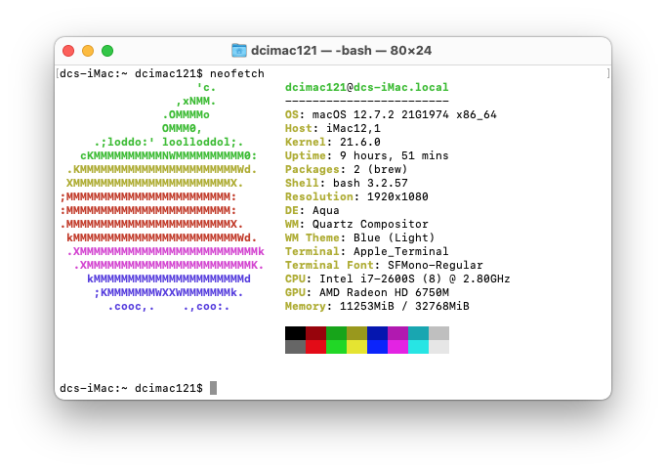Click the DE line Aqua

click(x=312, y=210)
